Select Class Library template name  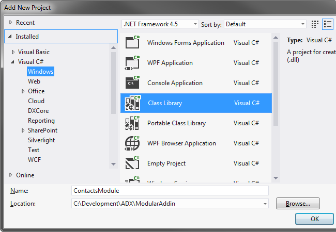(x=165, y=103)
